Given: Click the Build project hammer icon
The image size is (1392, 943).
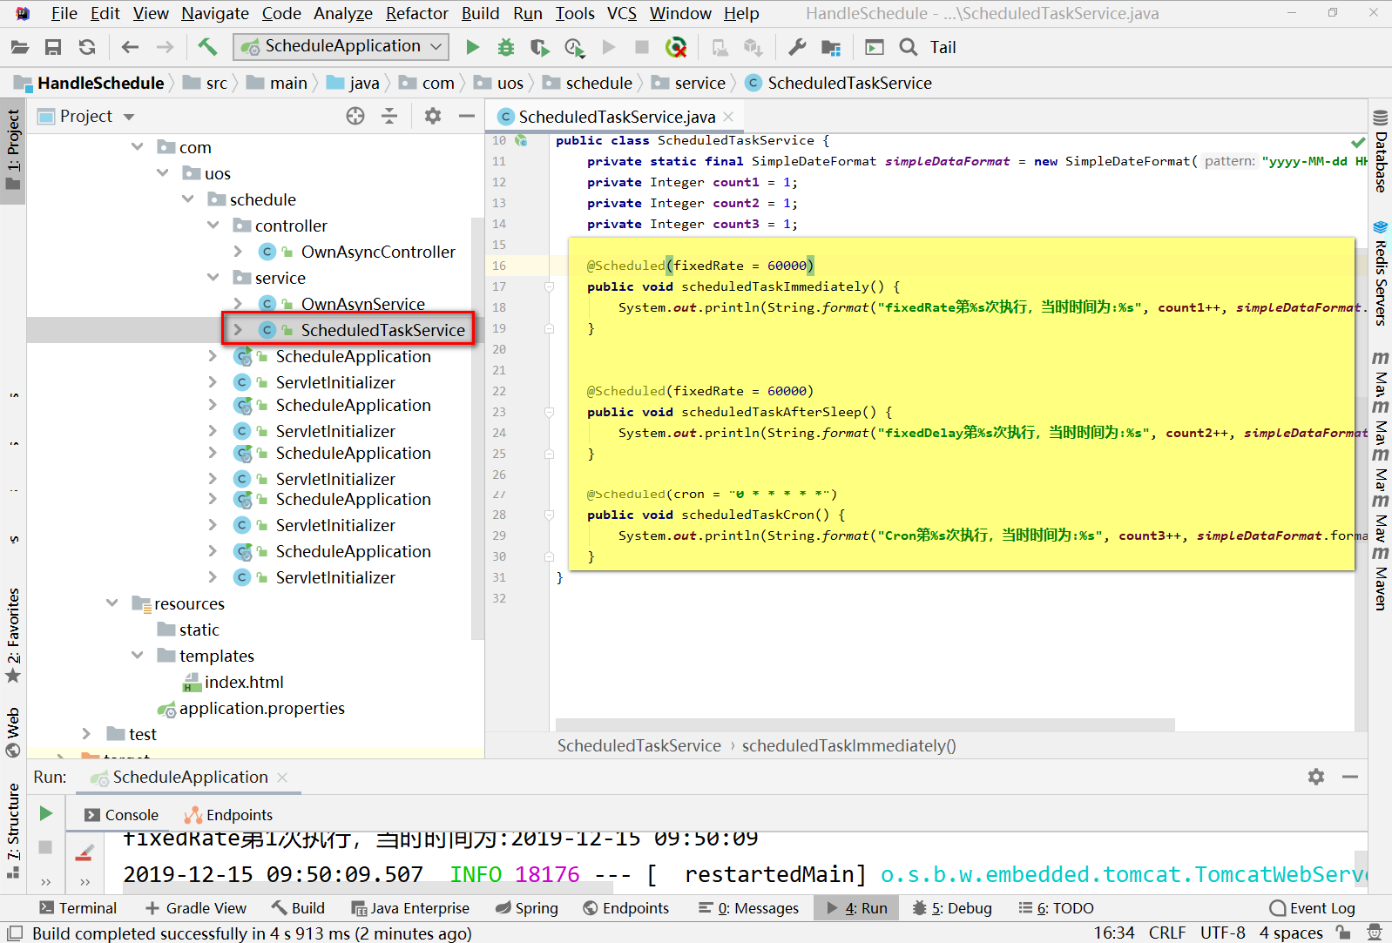Looking at the screenshot, I should [207, 47].
